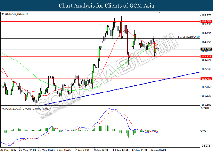The width and height of the screenshot is (213, 152).
Task: Click the 103.370 price axis value
Action: (x=206, y=60)
